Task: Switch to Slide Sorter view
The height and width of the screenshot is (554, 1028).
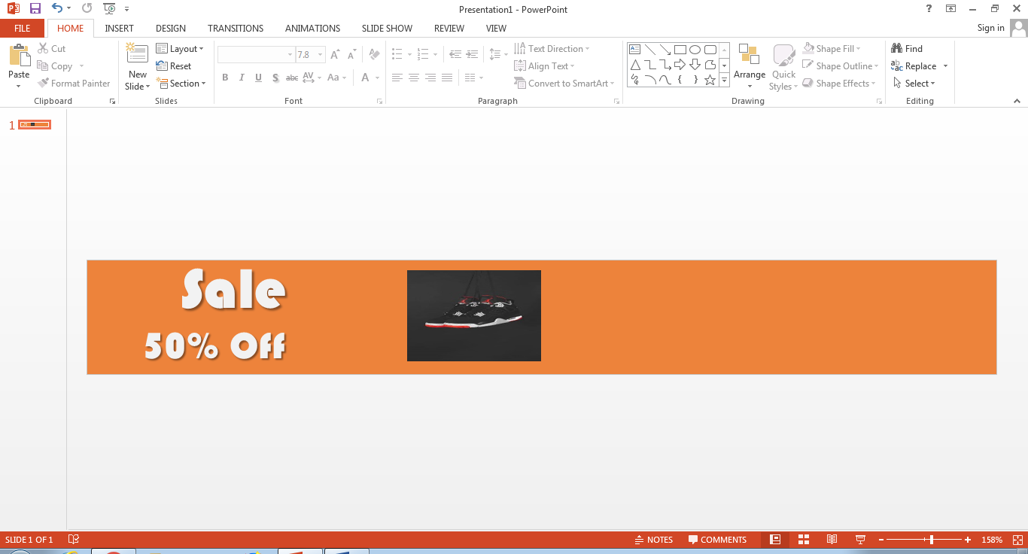Action: coord(803,539)
